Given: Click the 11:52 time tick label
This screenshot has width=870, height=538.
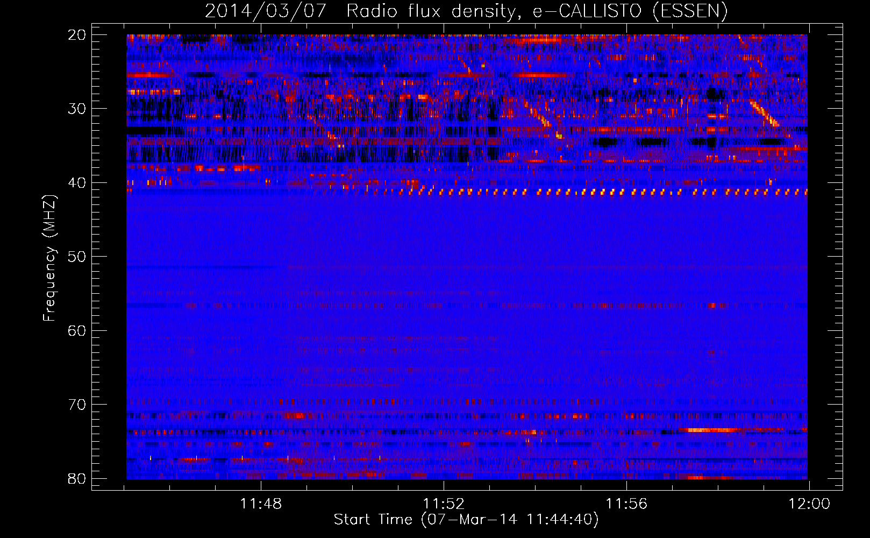Looking at the screenshot, I should [444, 504].
